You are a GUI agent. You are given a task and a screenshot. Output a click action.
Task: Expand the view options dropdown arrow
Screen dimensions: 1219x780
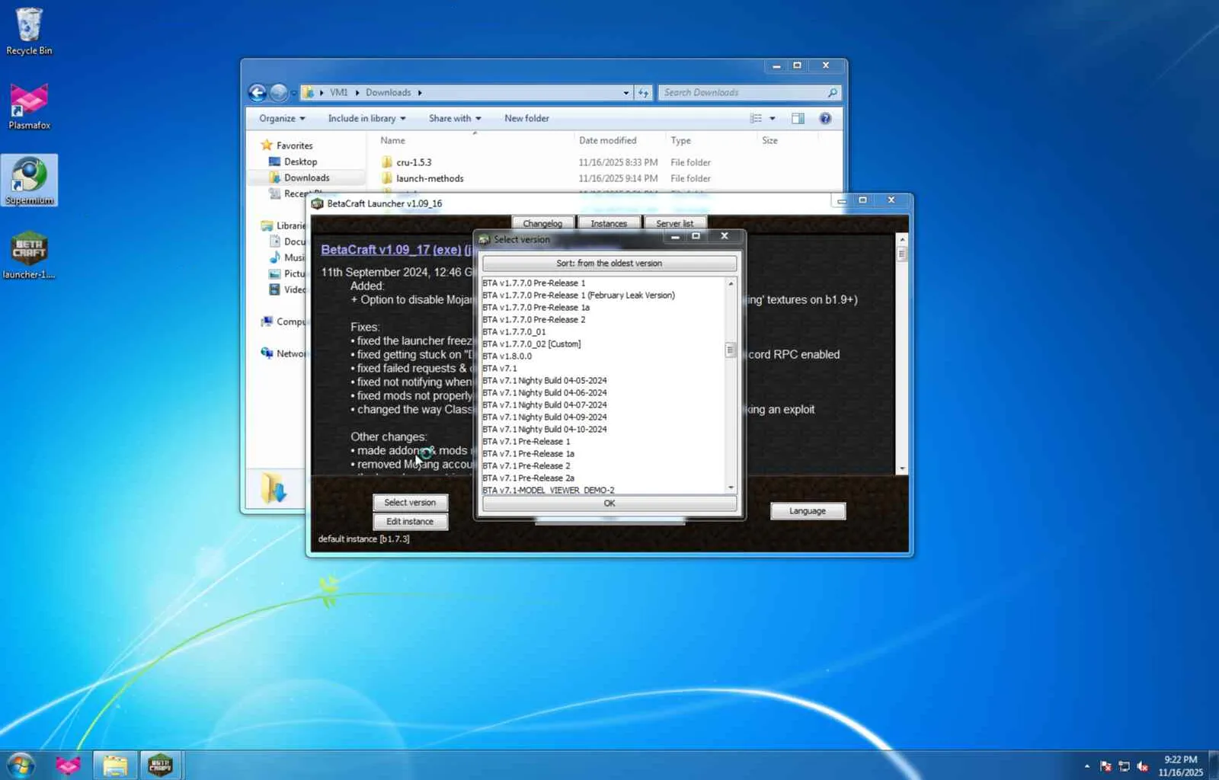pyautogui.click(x=772, y=119)
